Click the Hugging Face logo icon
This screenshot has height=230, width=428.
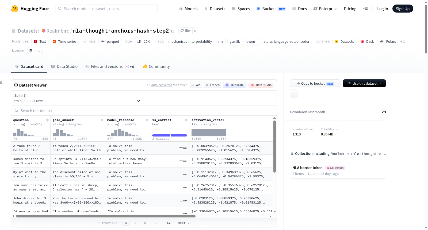(x=15, y=9)
